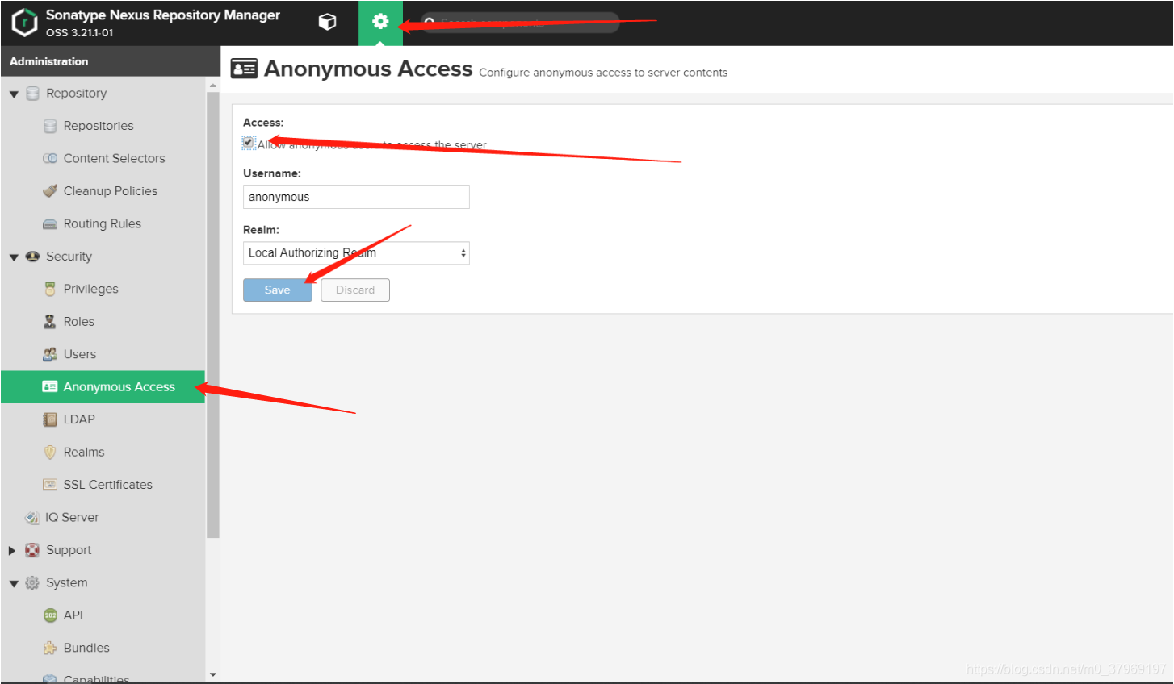Open Content Selectors in the sidebar
Image resolution: width=1174 pixels, height=684 pixels.
[x=114, y=158]
